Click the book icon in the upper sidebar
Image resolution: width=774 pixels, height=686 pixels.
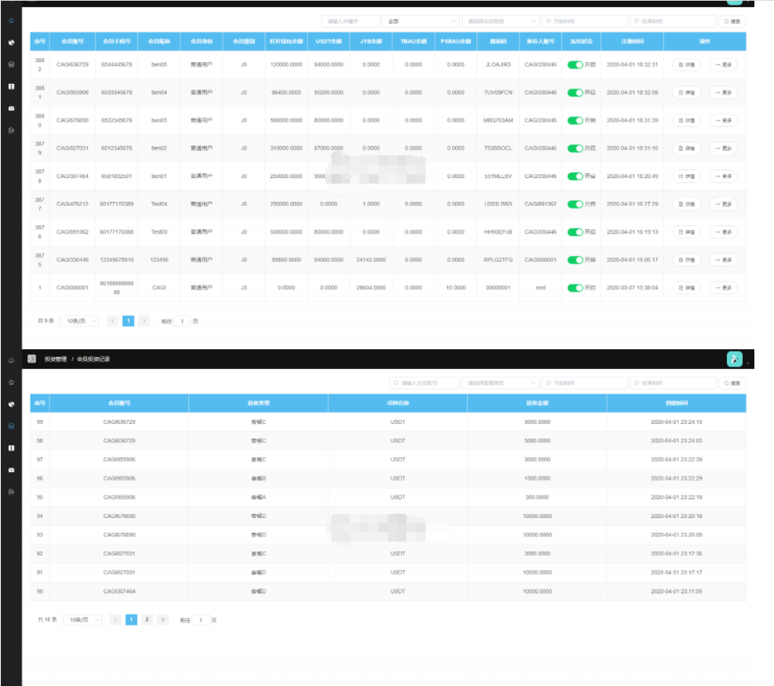pyautogui.click(x=11, y=86)
